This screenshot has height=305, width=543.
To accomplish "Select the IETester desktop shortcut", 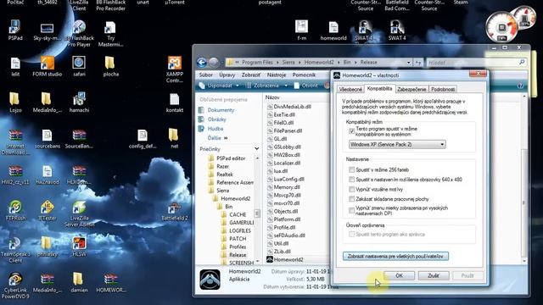I will (x=48, y=211).
